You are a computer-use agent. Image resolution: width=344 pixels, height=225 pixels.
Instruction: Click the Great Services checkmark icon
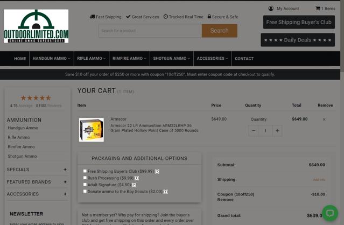click(x=128, y=17)
